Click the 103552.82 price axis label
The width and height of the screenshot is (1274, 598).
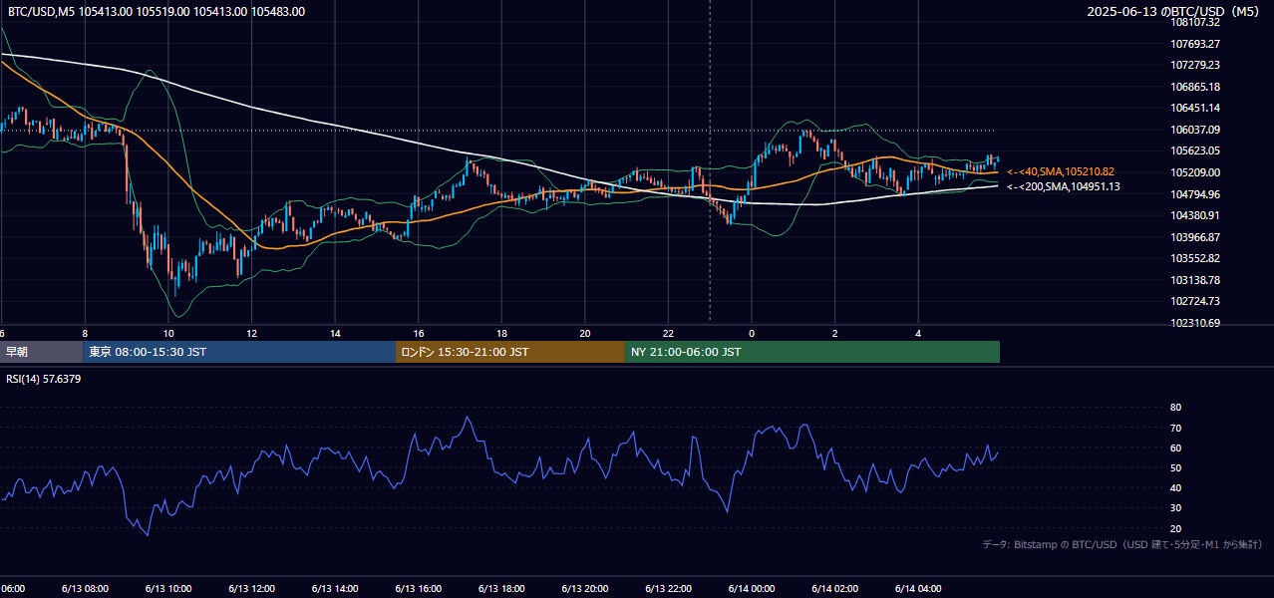point(1194,258)
